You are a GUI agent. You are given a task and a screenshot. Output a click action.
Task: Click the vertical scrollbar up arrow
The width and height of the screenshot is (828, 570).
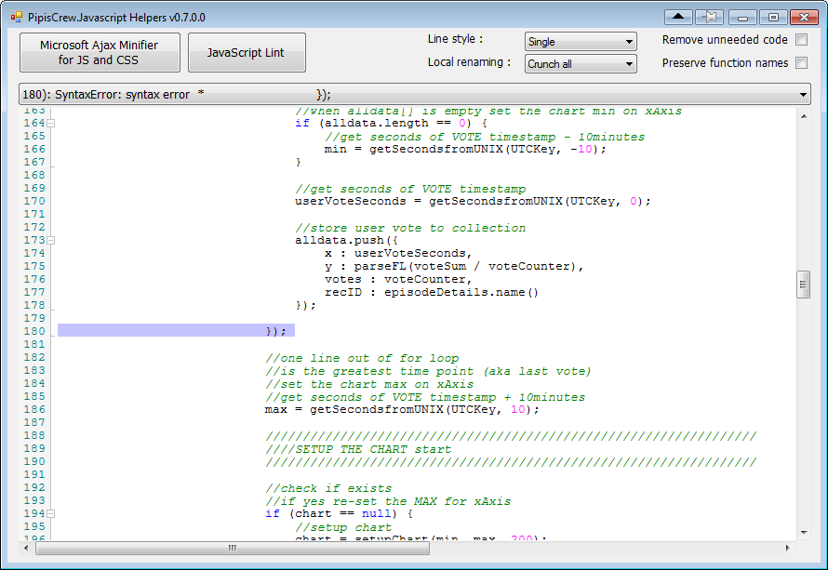(x=804, y=116)
